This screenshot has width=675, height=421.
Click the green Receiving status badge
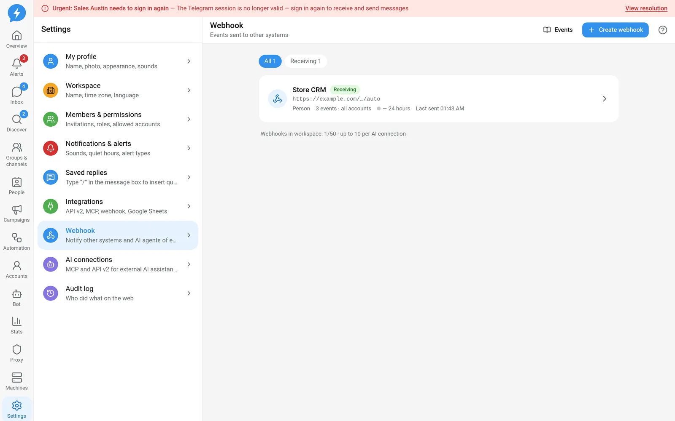[345, 90]
